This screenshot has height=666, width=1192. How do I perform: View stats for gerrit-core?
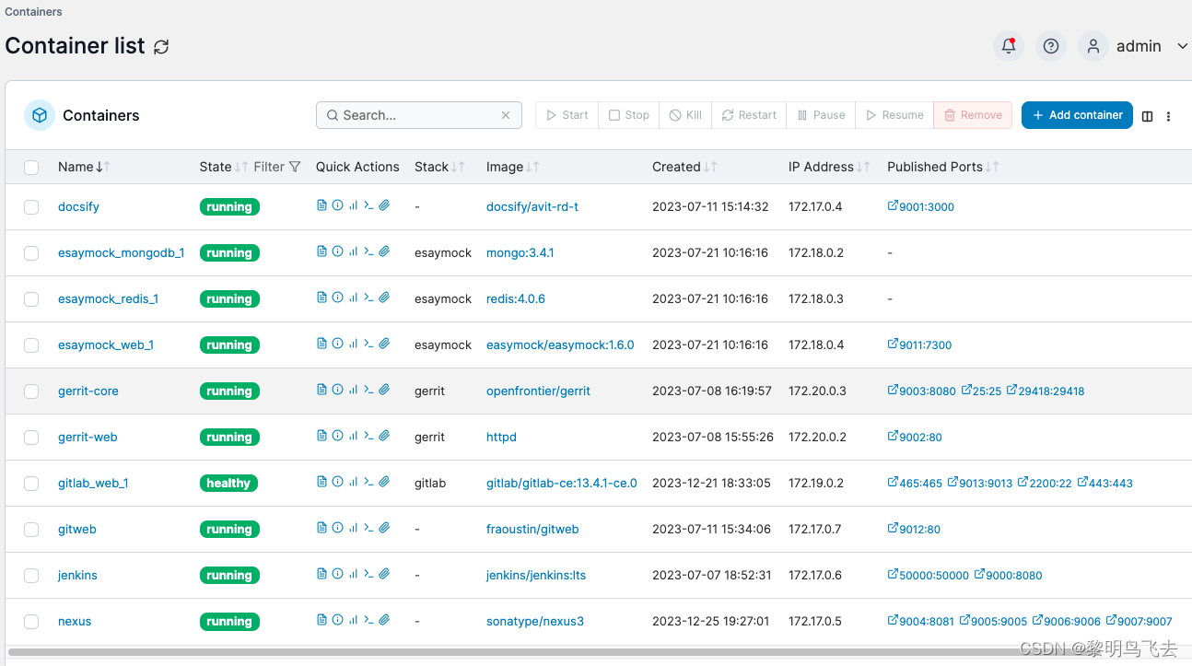[x=353, y=390]
